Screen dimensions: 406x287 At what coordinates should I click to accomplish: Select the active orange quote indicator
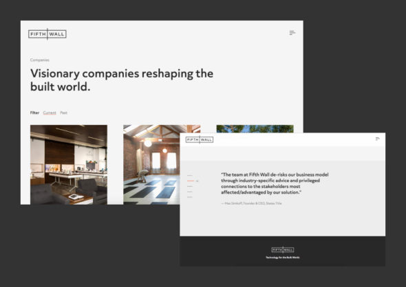(x=191, y=181)
